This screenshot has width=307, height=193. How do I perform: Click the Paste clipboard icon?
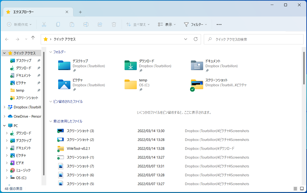72,25
